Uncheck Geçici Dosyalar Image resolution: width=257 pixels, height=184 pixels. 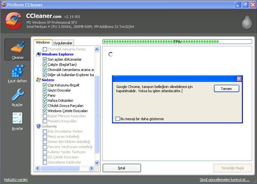pos(44,90)
